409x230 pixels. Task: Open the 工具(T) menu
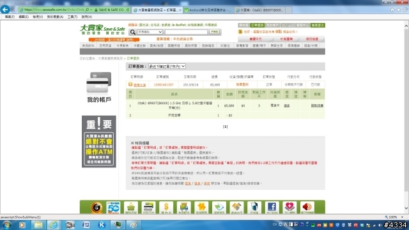pyautogui.click(x=72, y=17)
